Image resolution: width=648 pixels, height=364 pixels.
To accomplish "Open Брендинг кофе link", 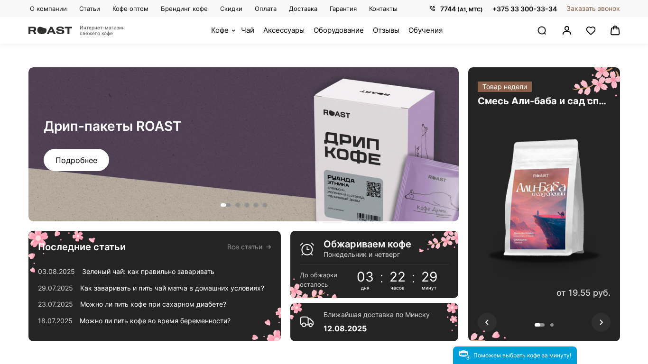I will [184, 9].
